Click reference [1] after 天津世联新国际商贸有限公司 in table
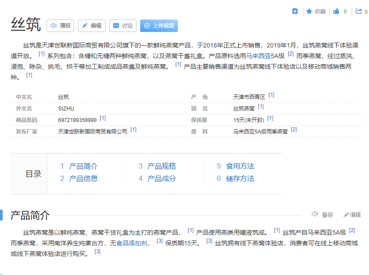This screenshot has width=369, height=275. (x=133, y=130)
